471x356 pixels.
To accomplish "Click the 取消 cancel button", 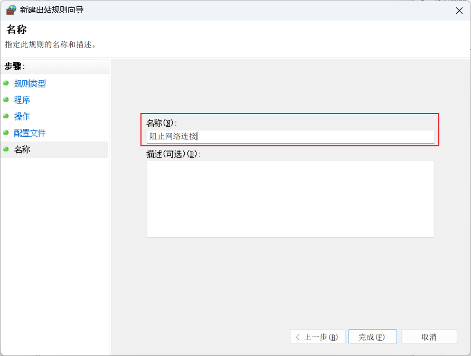I will click(x=429, y=336).
